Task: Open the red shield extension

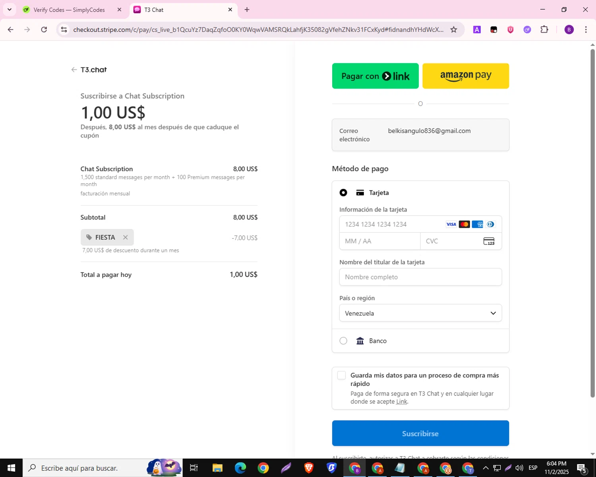Action: click(x=511, y=29)
